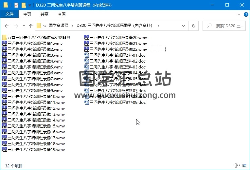Select video icon of 三问先生八字培训班录像7.wmv
This screenshot has width=250, height=170.
[x=4, y=79]
